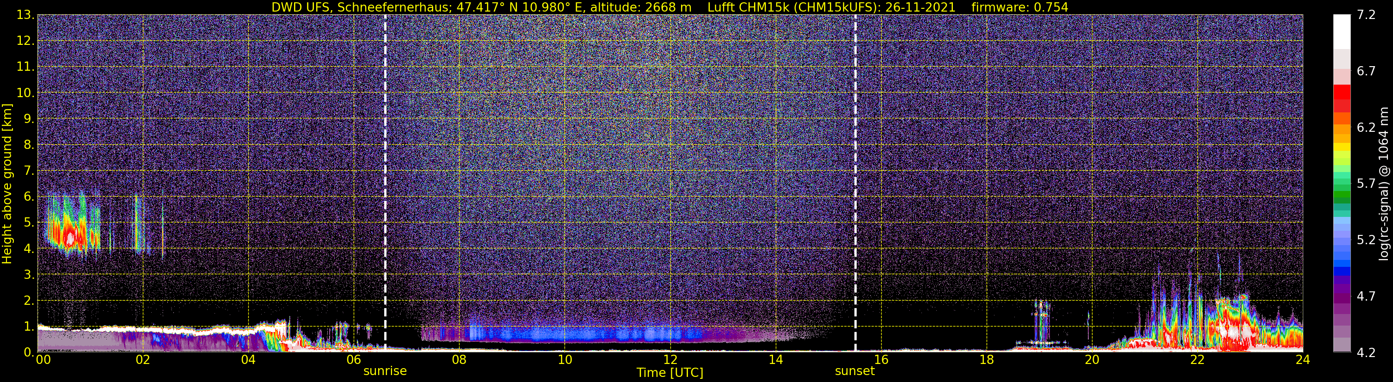Click the time axis tick label 12
1393x382 pixels.
click(x=670, y=360)
